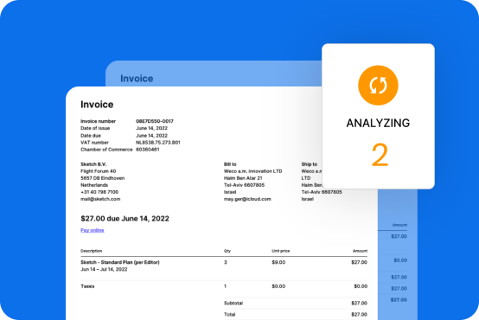
Task: Click the Taxes row label
Action: coord(87,286)
